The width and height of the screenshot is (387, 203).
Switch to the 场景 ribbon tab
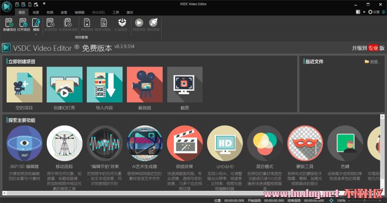pyautogui.click(x=36, y=12)
